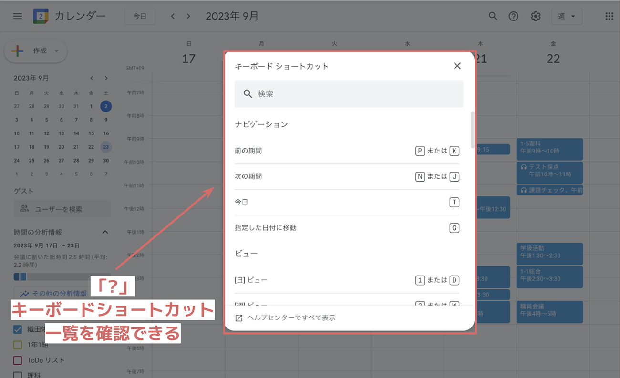Open the 学級活動 event
Screen dimensions: 620x378
tap(549, 254)
